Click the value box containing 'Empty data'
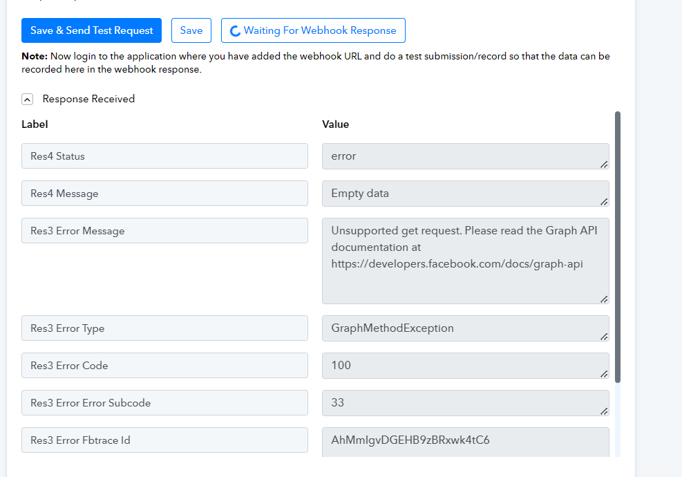The width and height of the screenshot is (682, 477). (466, 194)
